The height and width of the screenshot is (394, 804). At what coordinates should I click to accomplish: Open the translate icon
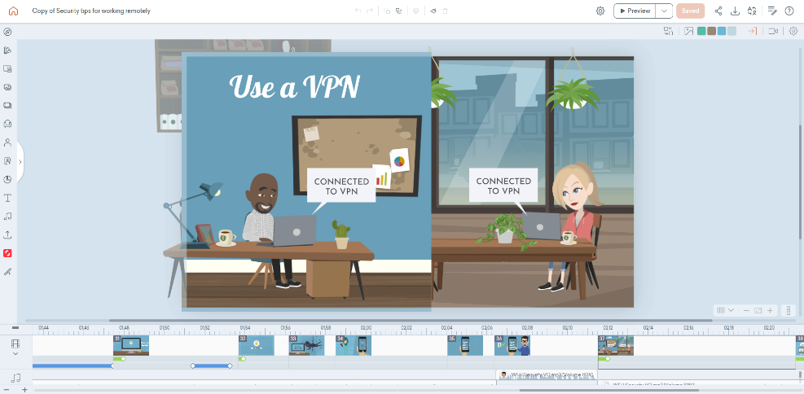[x=752, y=11]
